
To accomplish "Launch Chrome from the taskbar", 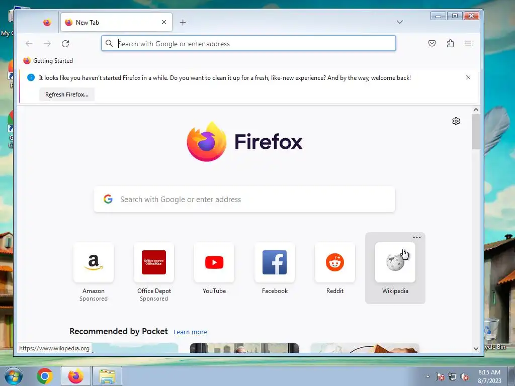I will pos(45,376).
